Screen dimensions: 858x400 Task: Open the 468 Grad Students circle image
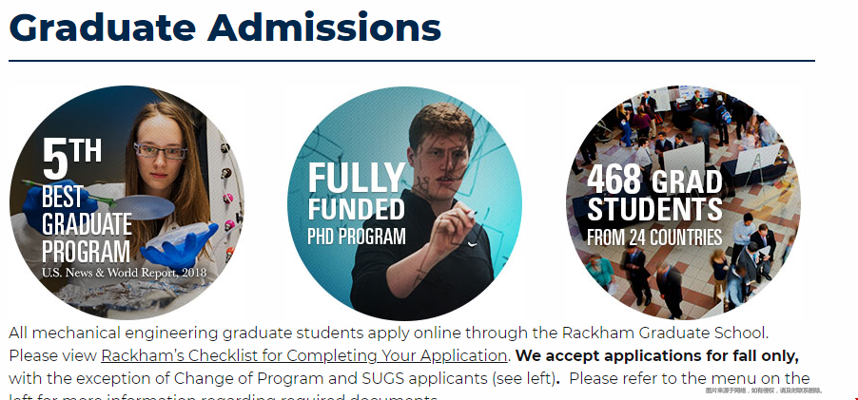pos(683,202)
